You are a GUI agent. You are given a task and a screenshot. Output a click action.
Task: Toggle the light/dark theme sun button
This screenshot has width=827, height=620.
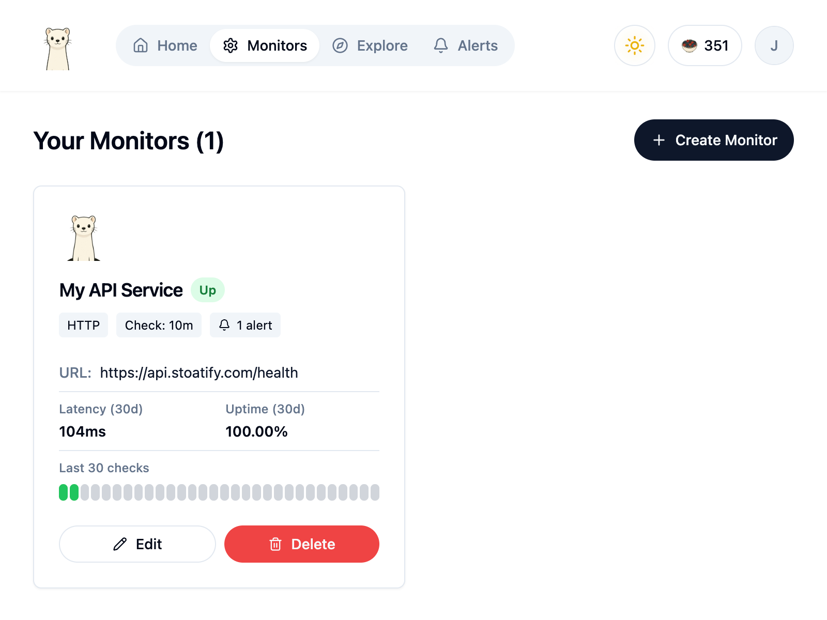[634, 45]
